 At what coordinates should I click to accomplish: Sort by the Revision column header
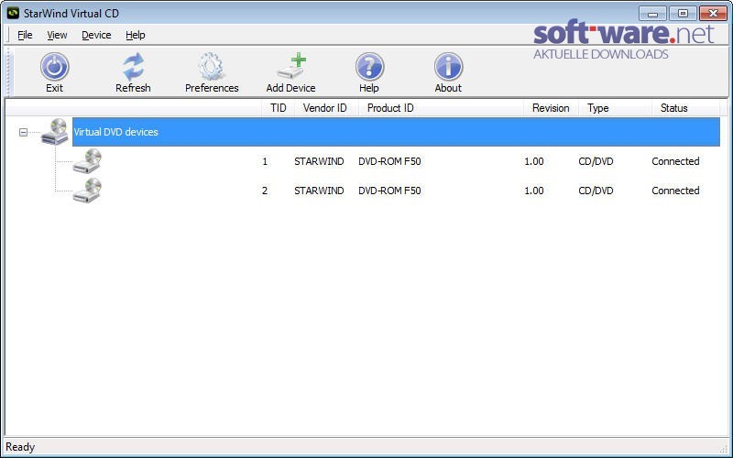551,108
